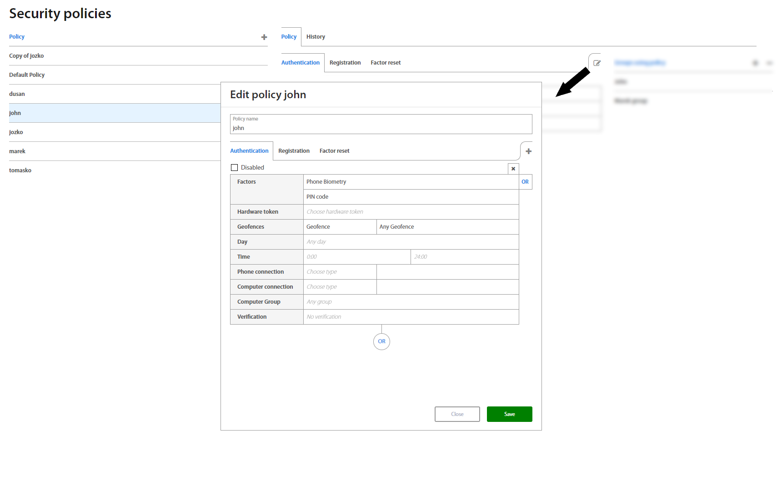
Task: Open the Verification dropdown
Action: pyautogui.click(x=411, y=317)
